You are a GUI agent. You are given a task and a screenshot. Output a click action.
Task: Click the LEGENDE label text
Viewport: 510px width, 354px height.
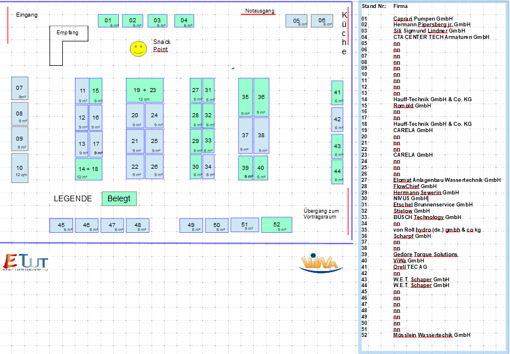[x=73, y=199]
